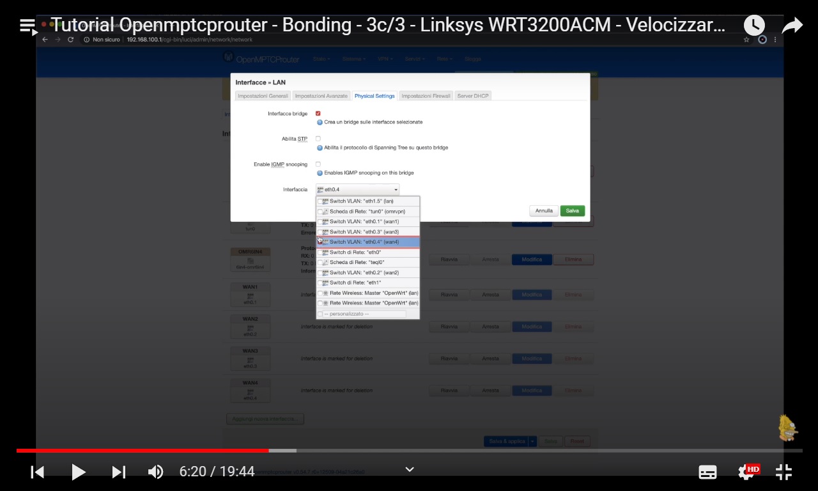Enable IGMP snooping checkbox
Viewport: 818px width, 491px height.
[x=318, y=164]
